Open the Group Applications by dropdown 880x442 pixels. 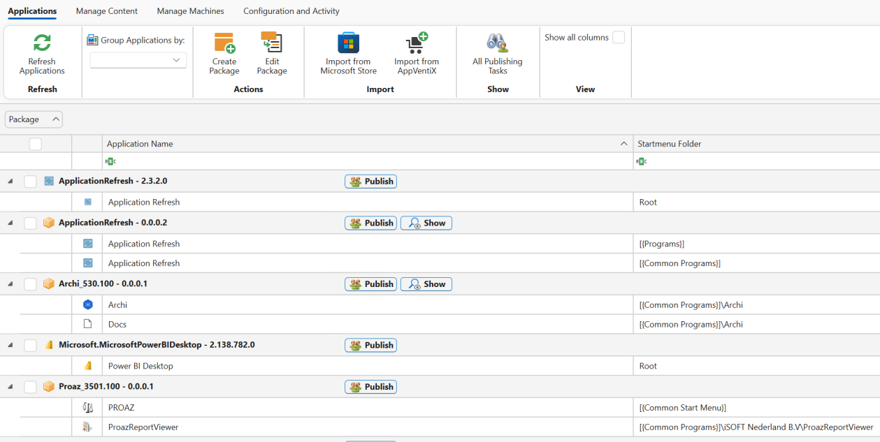coord(138,60)
